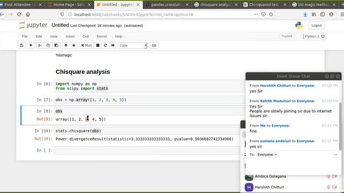Go back with browser back arrow
This screenshot has height=193, width=344.
(x=2, y=14)
